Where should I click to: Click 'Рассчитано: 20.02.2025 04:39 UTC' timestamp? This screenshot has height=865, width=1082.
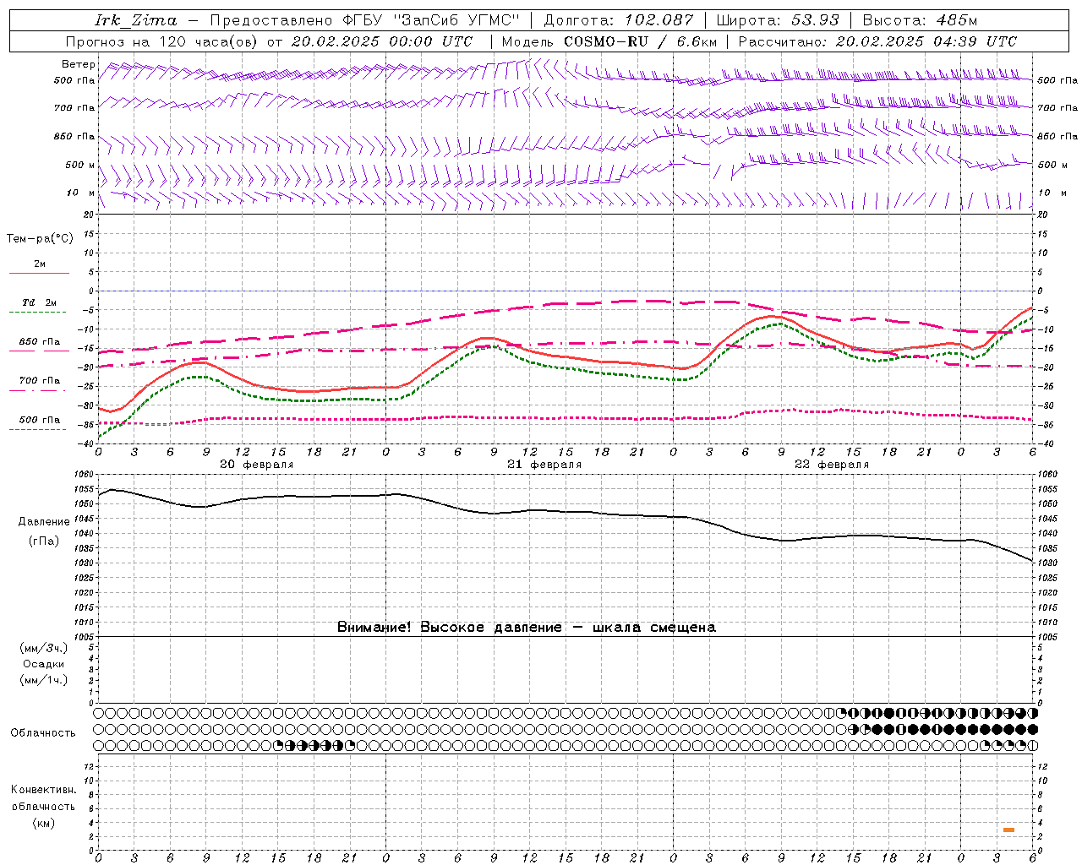(x=877, y=41)
